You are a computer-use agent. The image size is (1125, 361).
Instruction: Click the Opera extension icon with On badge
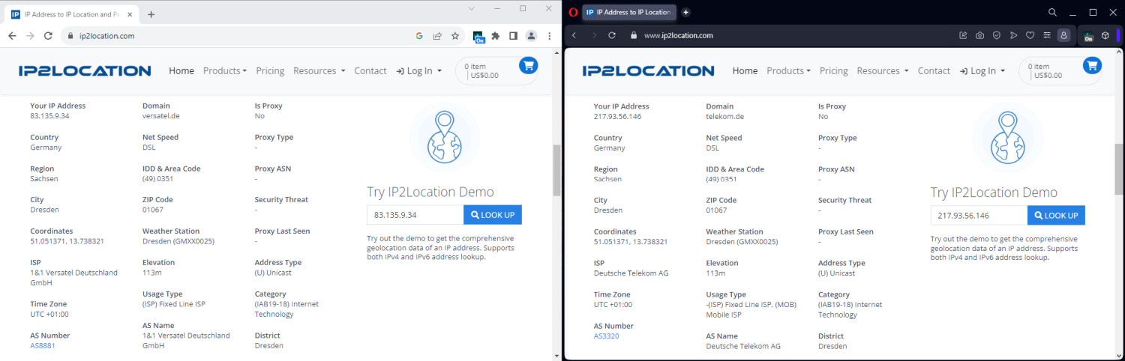coord(1087,36)
